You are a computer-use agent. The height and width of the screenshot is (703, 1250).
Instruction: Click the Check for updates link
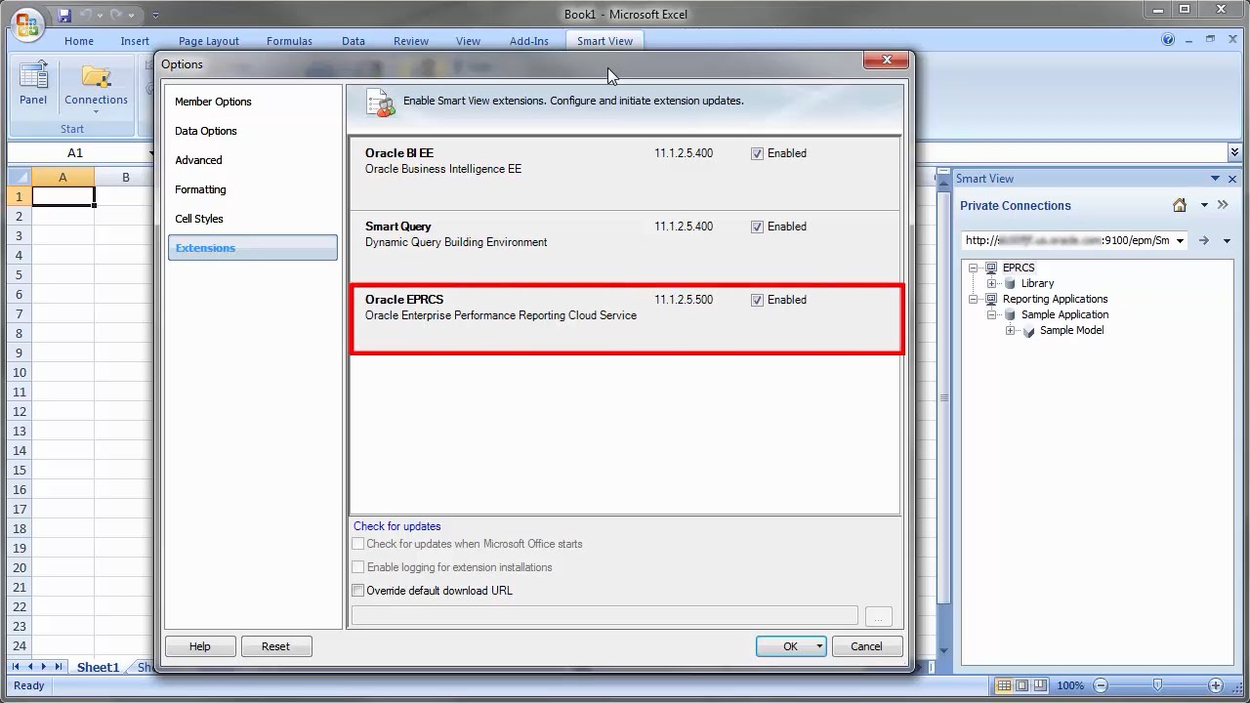[x=396, y=526]
